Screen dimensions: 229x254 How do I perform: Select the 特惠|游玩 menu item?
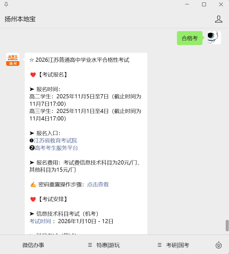(108, 245)
